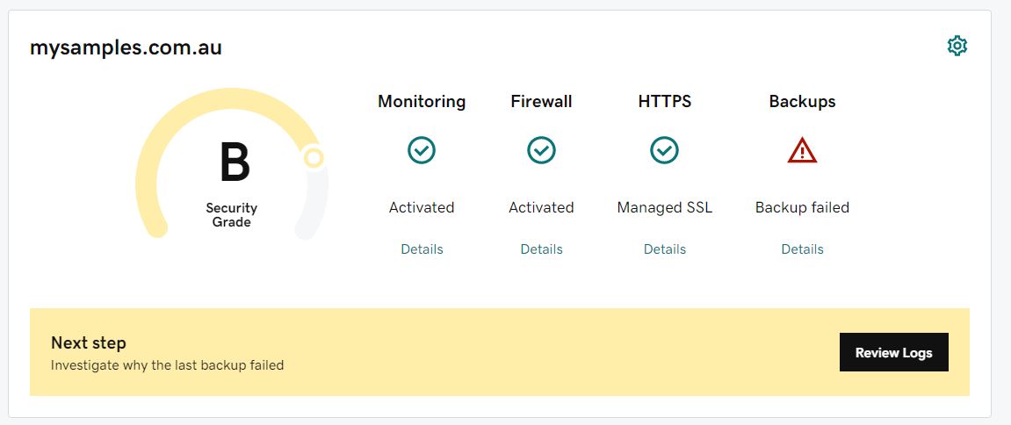View Details under HTTPS

(x=664, y=249)
